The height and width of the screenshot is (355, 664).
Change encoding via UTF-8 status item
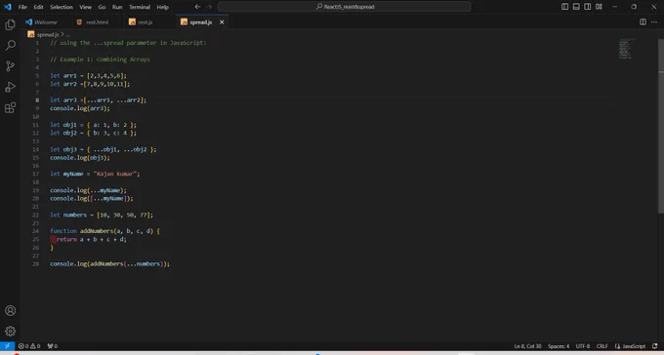[x=583, y=346]
